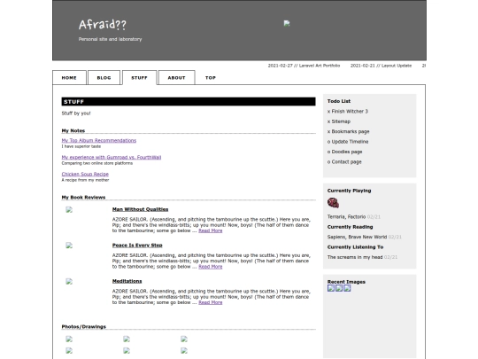Click the Man Without Qualities cover image

point(69,210)
